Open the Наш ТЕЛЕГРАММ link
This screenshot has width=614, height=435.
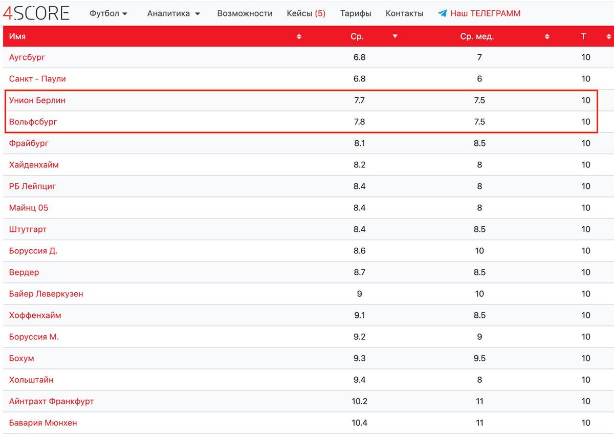(485, 13)
